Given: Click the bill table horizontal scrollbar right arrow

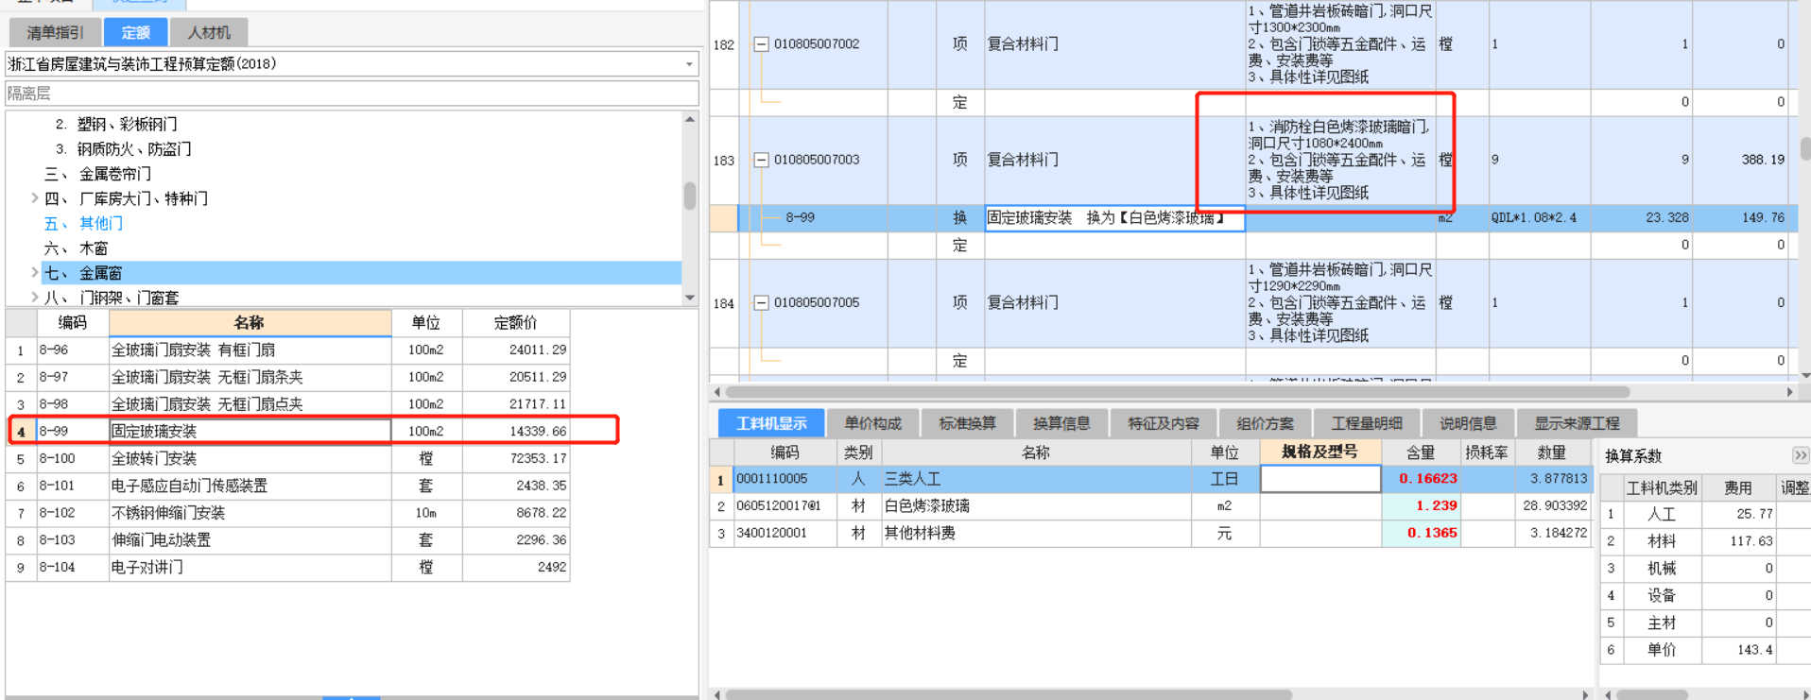Looking at the screenshot, I should point(1789,391).
